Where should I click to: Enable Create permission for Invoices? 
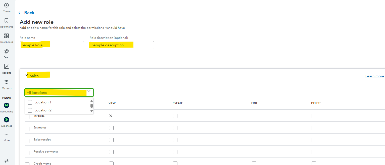point(175,116)
